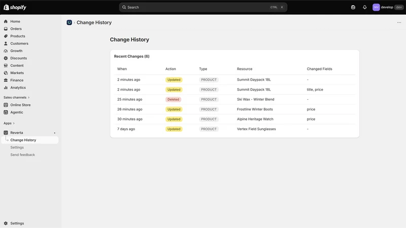This screenshot has width=406, height=228.
Task: Click the Reverta app icon in sidebar
Action: (x=6, y=133)
